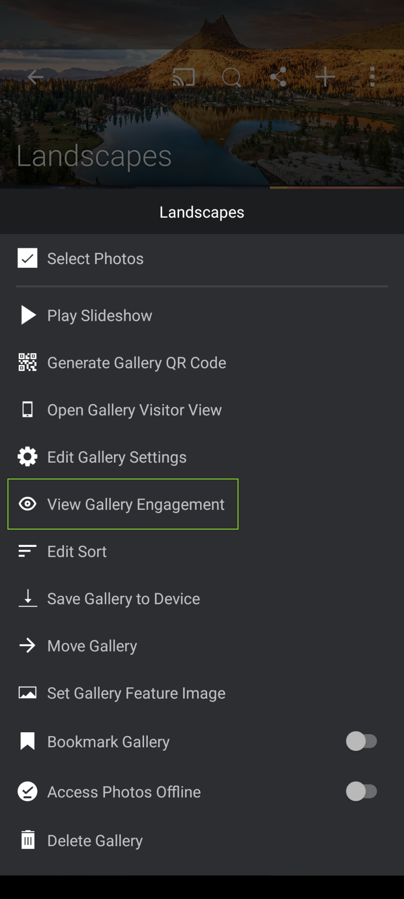Tap the gear icon for gallery settings
The image size is (404, 899).
pyautogui.click(x=28, y=457)
